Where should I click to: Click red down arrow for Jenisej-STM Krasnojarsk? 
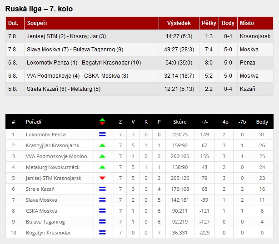coord(102,178)
